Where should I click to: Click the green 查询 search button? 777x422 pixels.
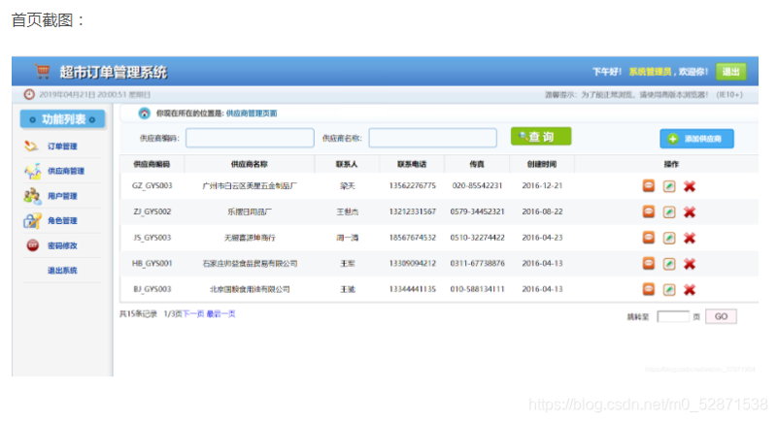(x=541, y=136)
